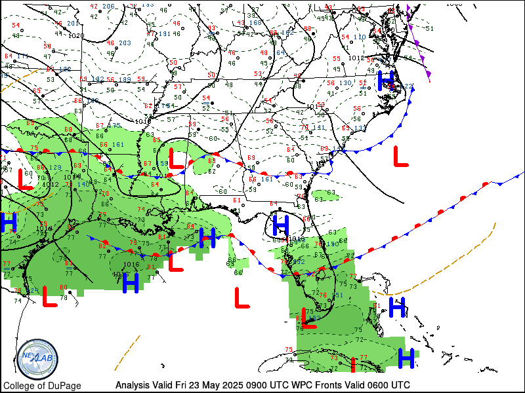Click the 'College of DuPage' caption
Screen dimensions: 525x393
(42, 386)
